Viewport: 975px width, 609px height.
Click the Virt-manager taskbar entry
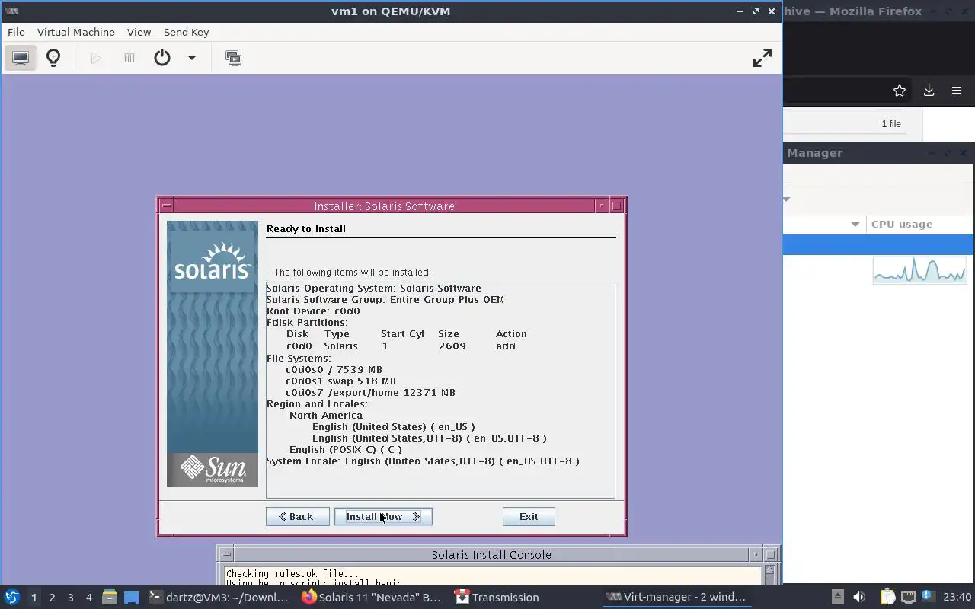click(x=676, y=597)
